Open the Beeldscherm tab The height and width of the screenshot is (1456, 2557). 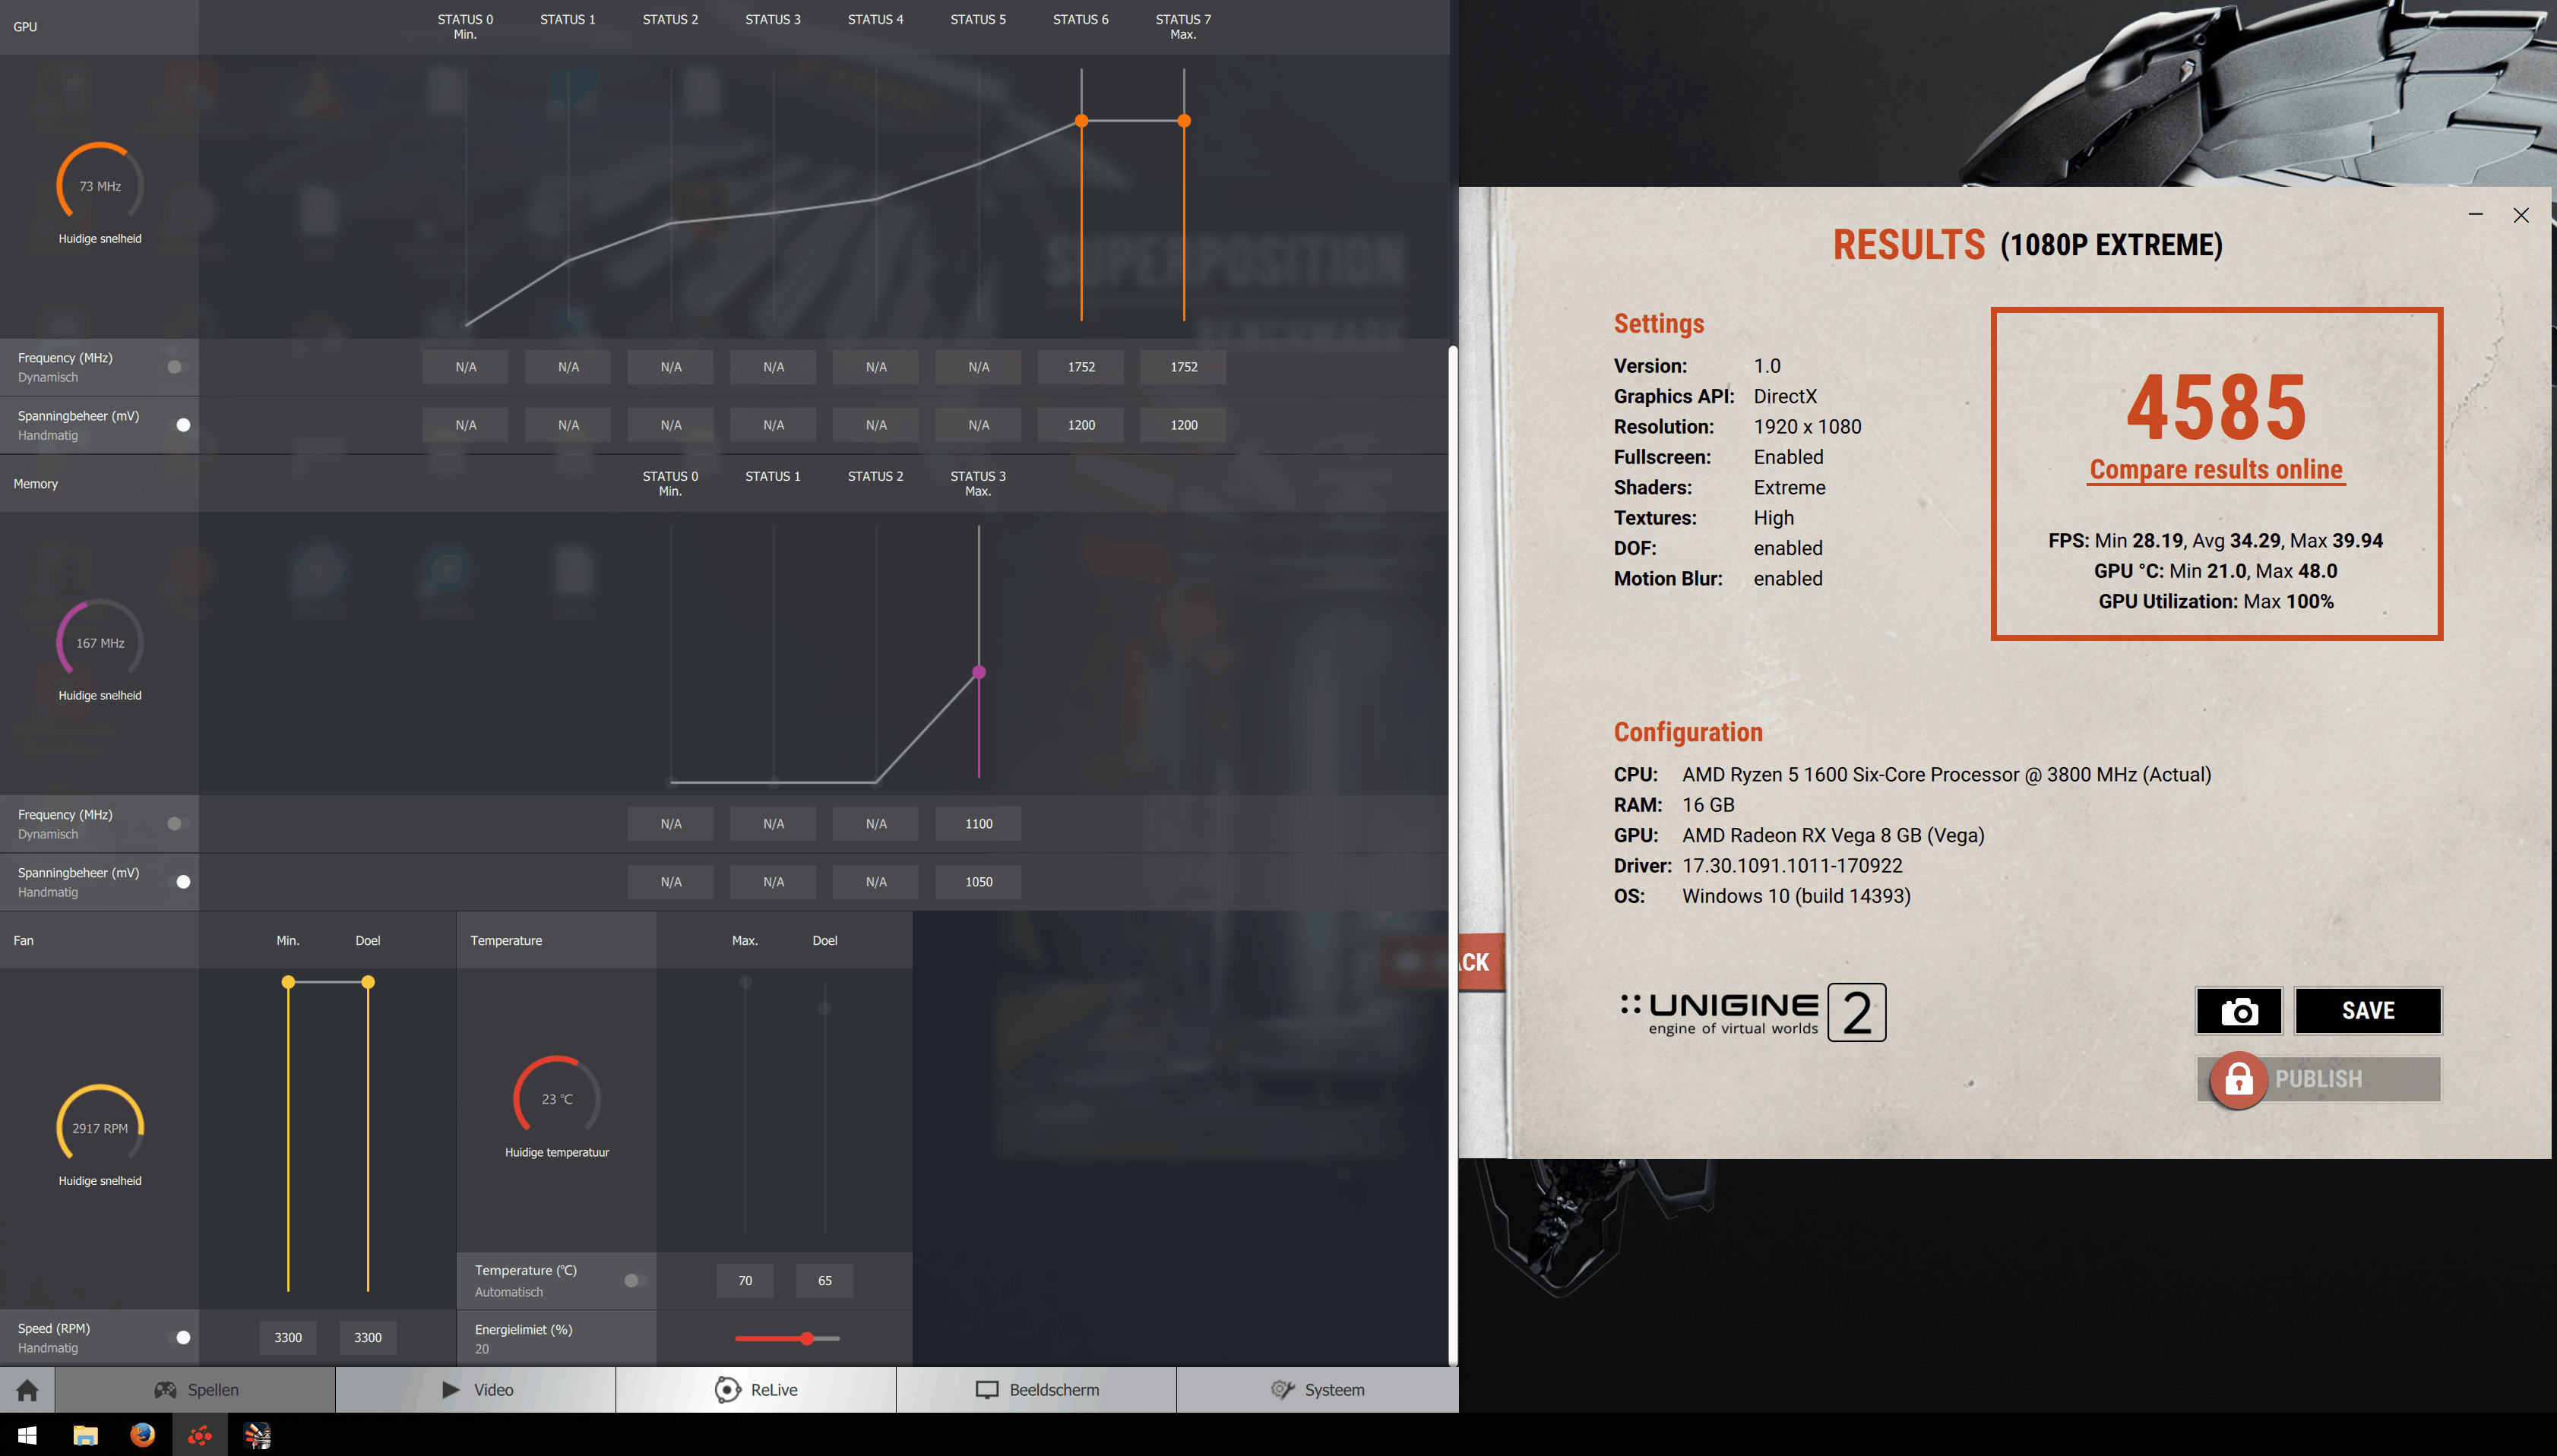(x=1036, y=1390)
